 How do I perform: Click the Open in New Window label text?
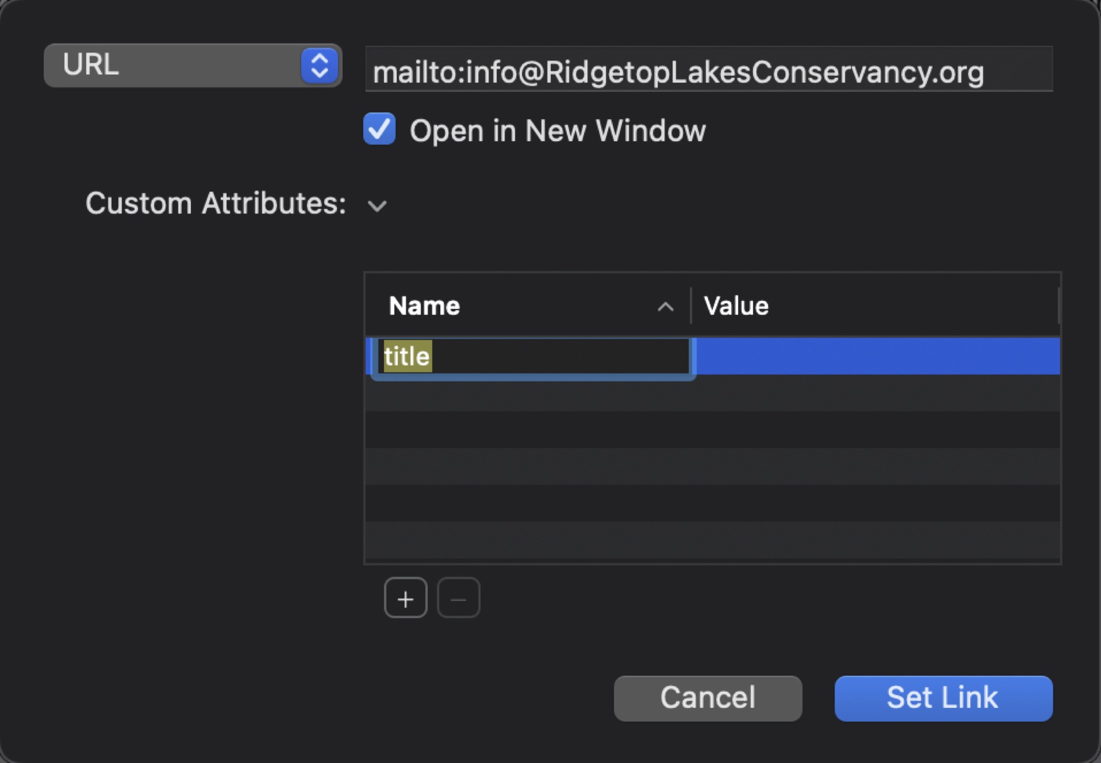coord(557,131)
